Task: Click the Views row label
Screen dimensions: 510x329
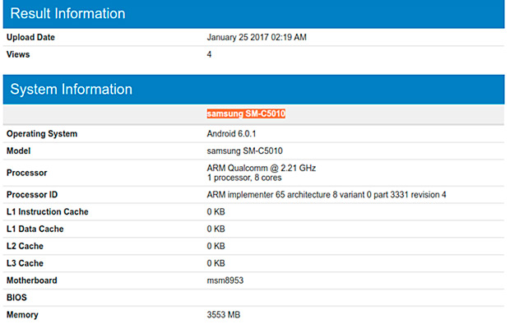Action: tap(20, 53)
